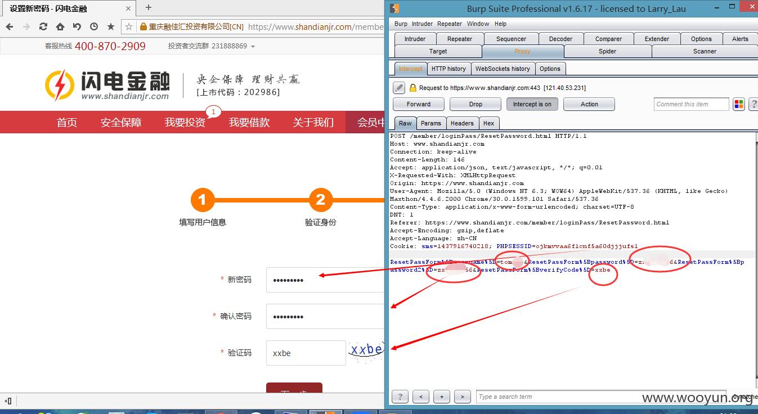Go back in the Maxthon browser

point(10,26)
